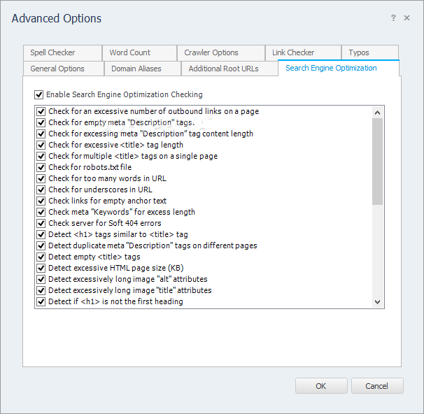Toggle multiple title tags on single page
Viewport: 424px width, 414px height.
click(x=41, y=156)
